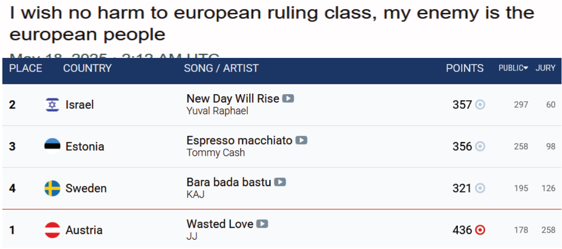
Task: Open the Wasted Love song link
Action: click(x=220, y=224)
